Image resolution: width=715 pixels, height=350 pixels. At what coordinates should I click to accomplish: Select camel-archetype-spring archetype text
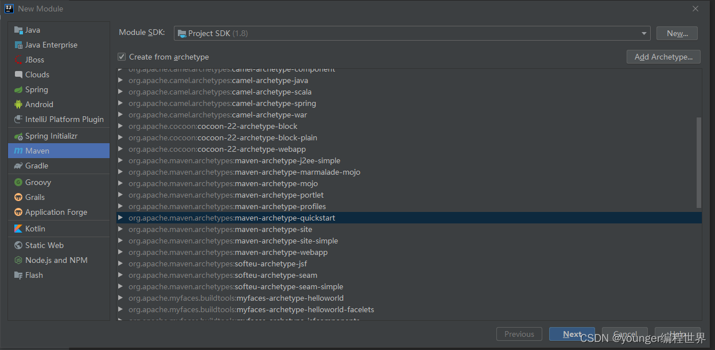coord(274,103)
